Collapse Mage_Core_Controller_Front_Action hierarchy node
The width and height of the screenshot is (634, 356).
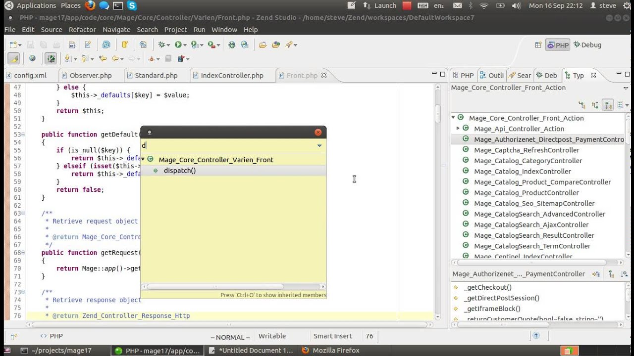coord(453,118)
